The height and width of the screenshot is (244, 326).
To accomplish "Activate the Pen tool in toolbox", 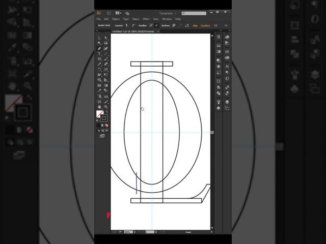I will (99, 49).
